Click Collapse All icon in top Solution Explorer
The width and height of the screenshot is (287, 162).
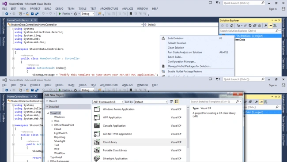(x=255, y=26)
